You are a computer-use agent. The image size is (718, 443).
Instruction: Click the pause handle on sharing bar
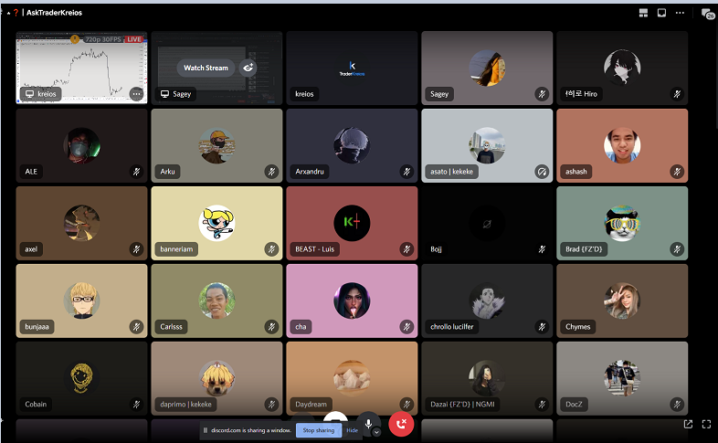[x=206, y=430]
